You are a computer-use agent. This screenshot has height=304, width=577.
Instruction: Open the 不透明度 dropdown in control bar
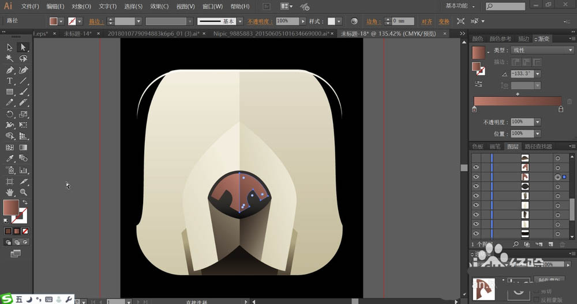[304, 21]
